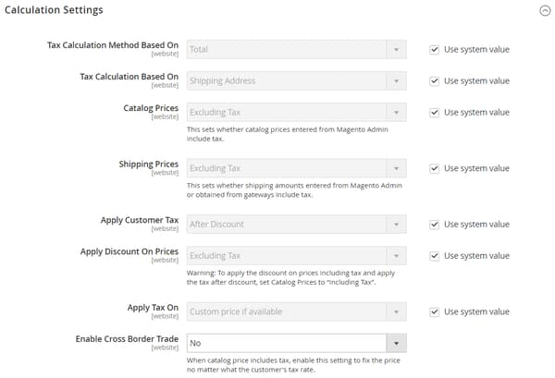Open the Apply Customer Tax dropdown
555x378 pixels.
coord(296,224)
